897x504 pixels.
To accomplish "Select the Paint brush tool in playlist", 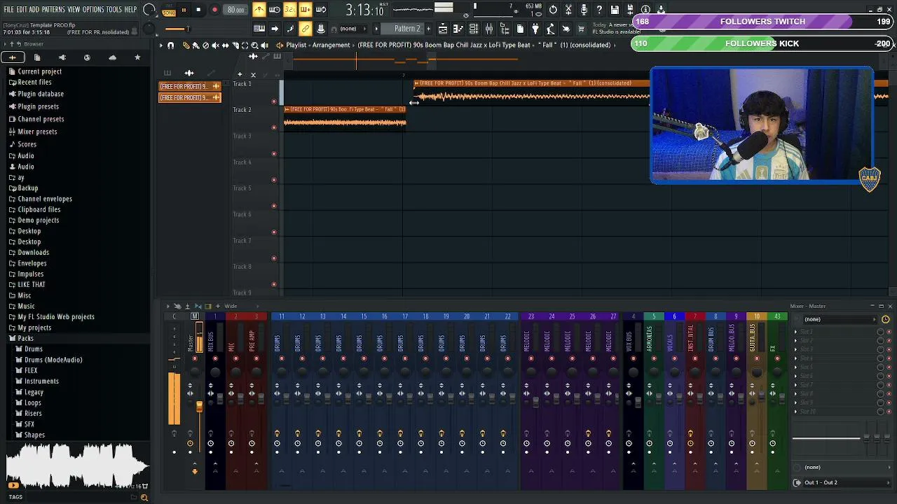I will coord(196,45).
